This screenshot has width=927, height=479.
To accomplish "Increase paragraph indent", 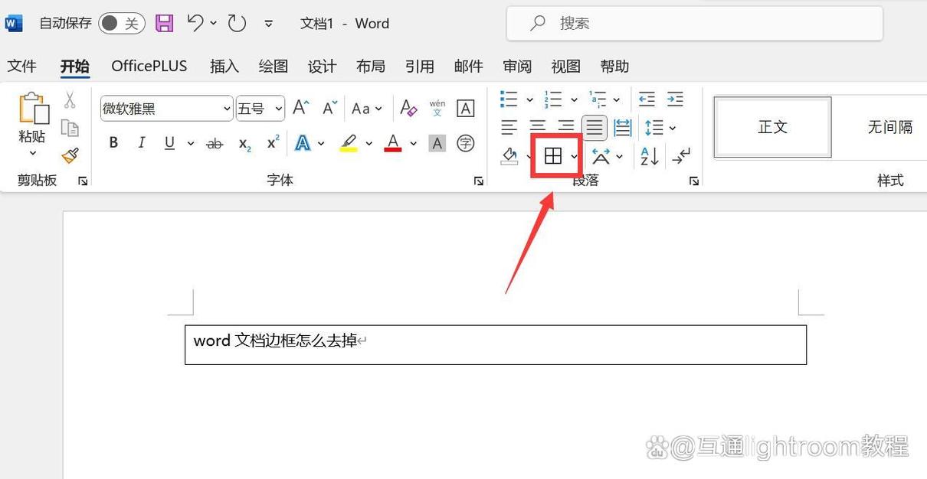I will [675, 99].
